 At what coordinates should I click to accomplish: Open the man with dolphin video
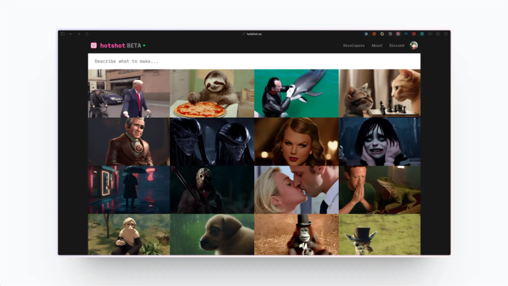coord(296,93)
